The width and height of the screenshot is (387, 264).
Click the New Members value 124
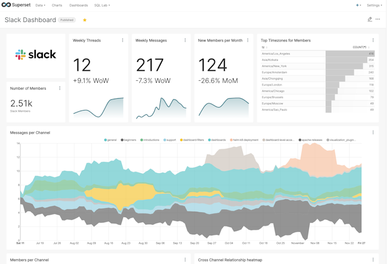click(213, 65)
